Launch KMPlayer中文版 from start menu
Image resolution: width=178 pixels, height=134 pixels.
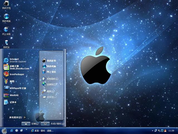coord(15,88)
